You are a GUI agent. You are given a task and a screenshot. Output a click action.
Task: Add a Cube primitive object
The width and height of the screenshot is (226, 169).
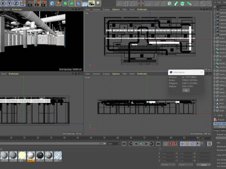click(x=52, y=3)
